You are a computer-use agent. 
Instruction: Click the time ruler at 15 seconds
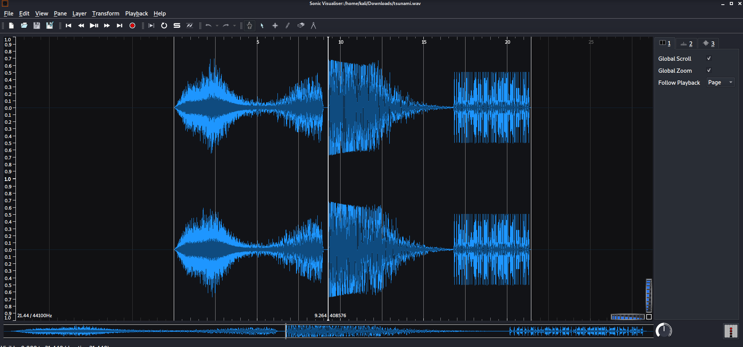point(424,42)
